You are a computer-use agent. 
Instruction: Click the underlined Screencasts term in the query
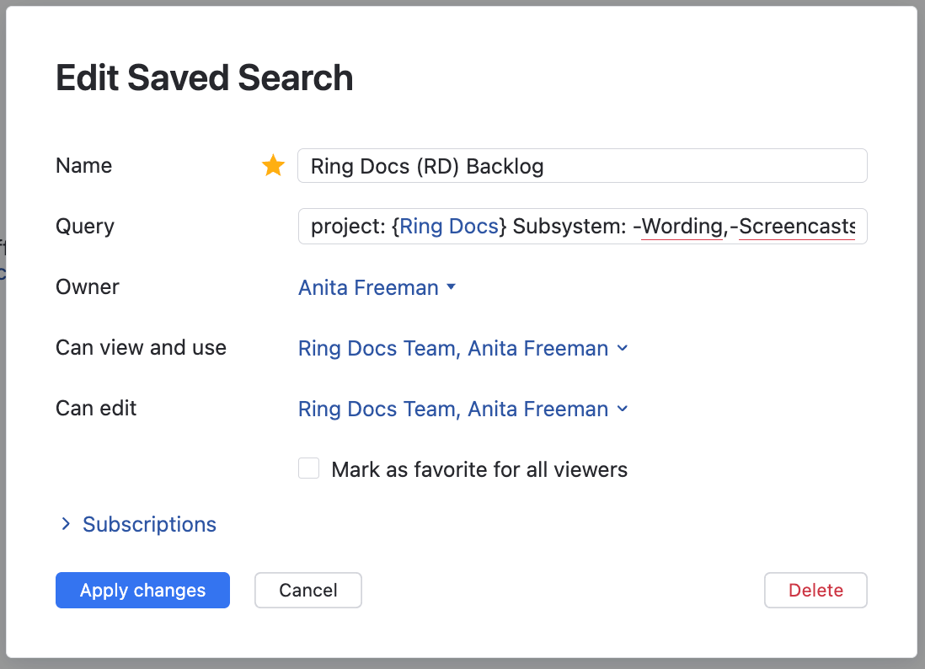click(x=795, y=226)
